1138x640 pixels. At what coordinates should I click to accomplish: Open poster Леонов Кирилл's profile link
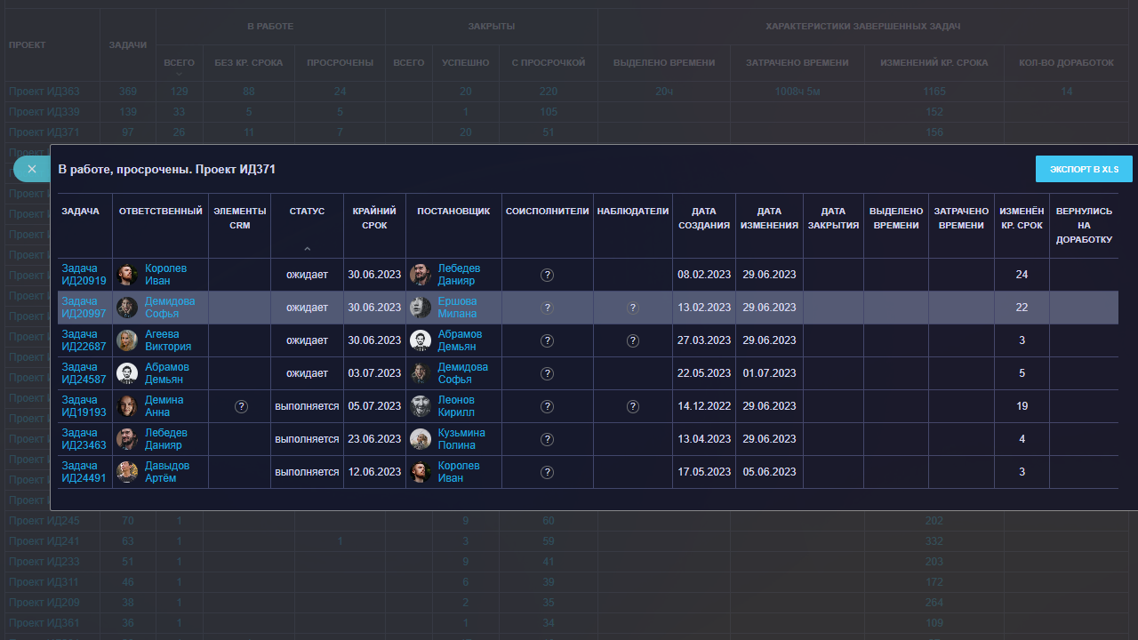tap(456, 406)
